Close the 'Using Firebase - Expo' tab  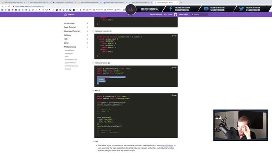[x=75, y=3]
